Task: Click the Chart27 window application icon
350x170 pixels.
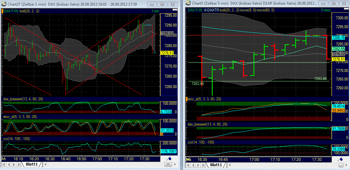Action: click(3, 4)
